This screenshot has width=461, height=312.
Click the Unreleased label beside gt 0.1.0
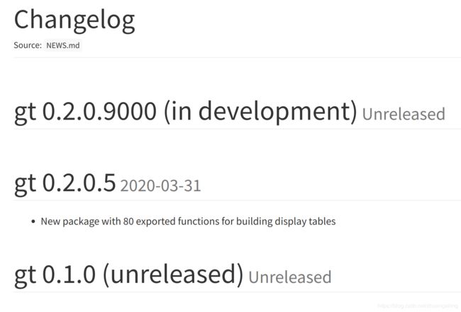click(290, 277)
